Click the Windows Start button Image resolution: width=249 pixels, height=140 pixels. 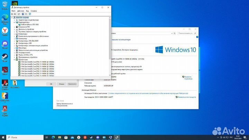pyautogui.click(x=3, y=138)
